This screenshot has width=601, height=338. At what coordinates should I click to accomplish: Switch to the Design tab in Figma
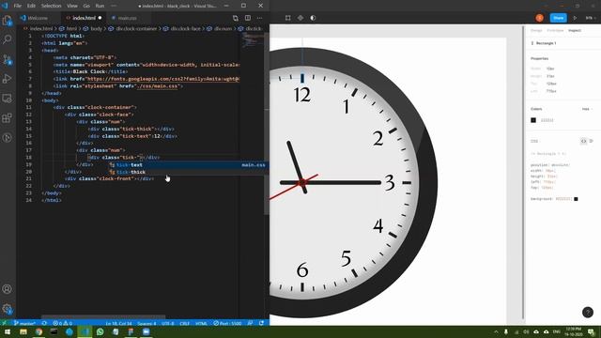click(536, 30)
